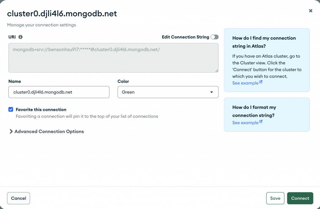Click the green Connect button
The width and height of the screenshot is (320, 209).
[x=300, y=198]
